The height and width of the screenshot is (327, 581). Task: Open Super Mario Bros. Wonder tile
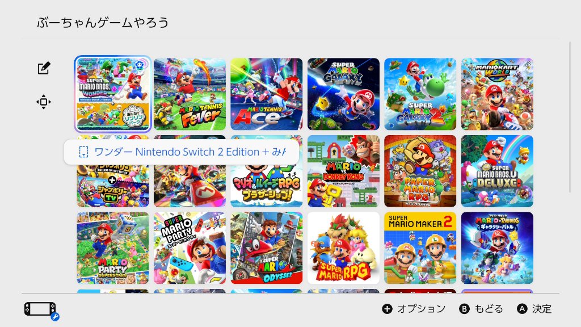(x=113, y=94)
